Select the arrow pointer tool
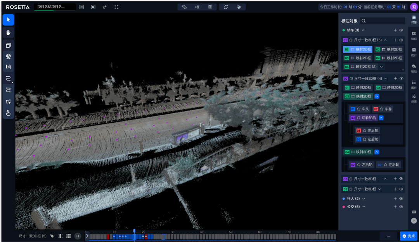Image resolution: width=419 pixels, height=242 pixels. pos(8,20)
